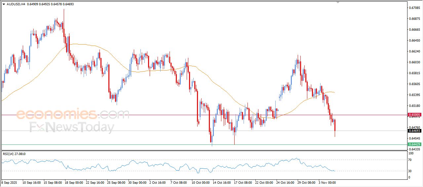Click the AUDUSD,H4 chart title text

point(16,4)
